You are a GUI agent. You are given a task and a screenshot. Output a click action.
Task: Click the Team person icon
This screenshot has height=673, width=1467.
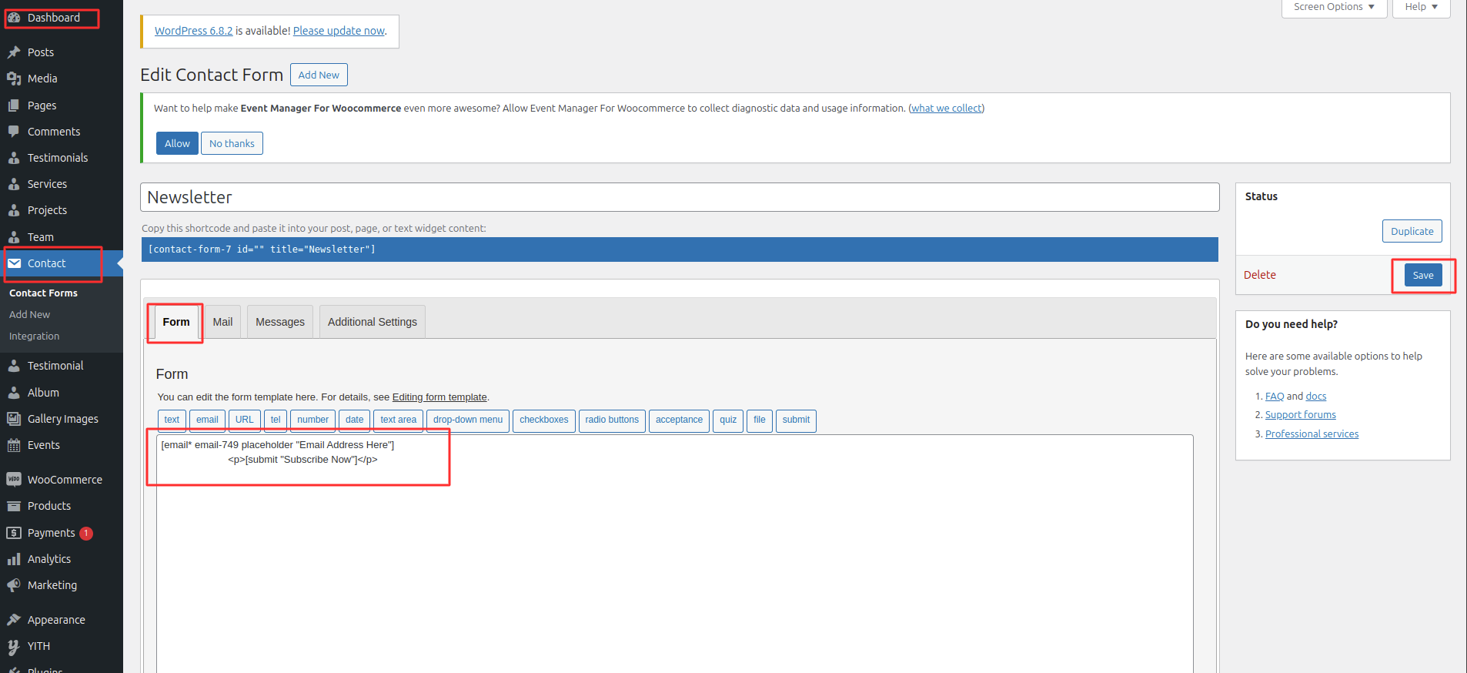14,237
